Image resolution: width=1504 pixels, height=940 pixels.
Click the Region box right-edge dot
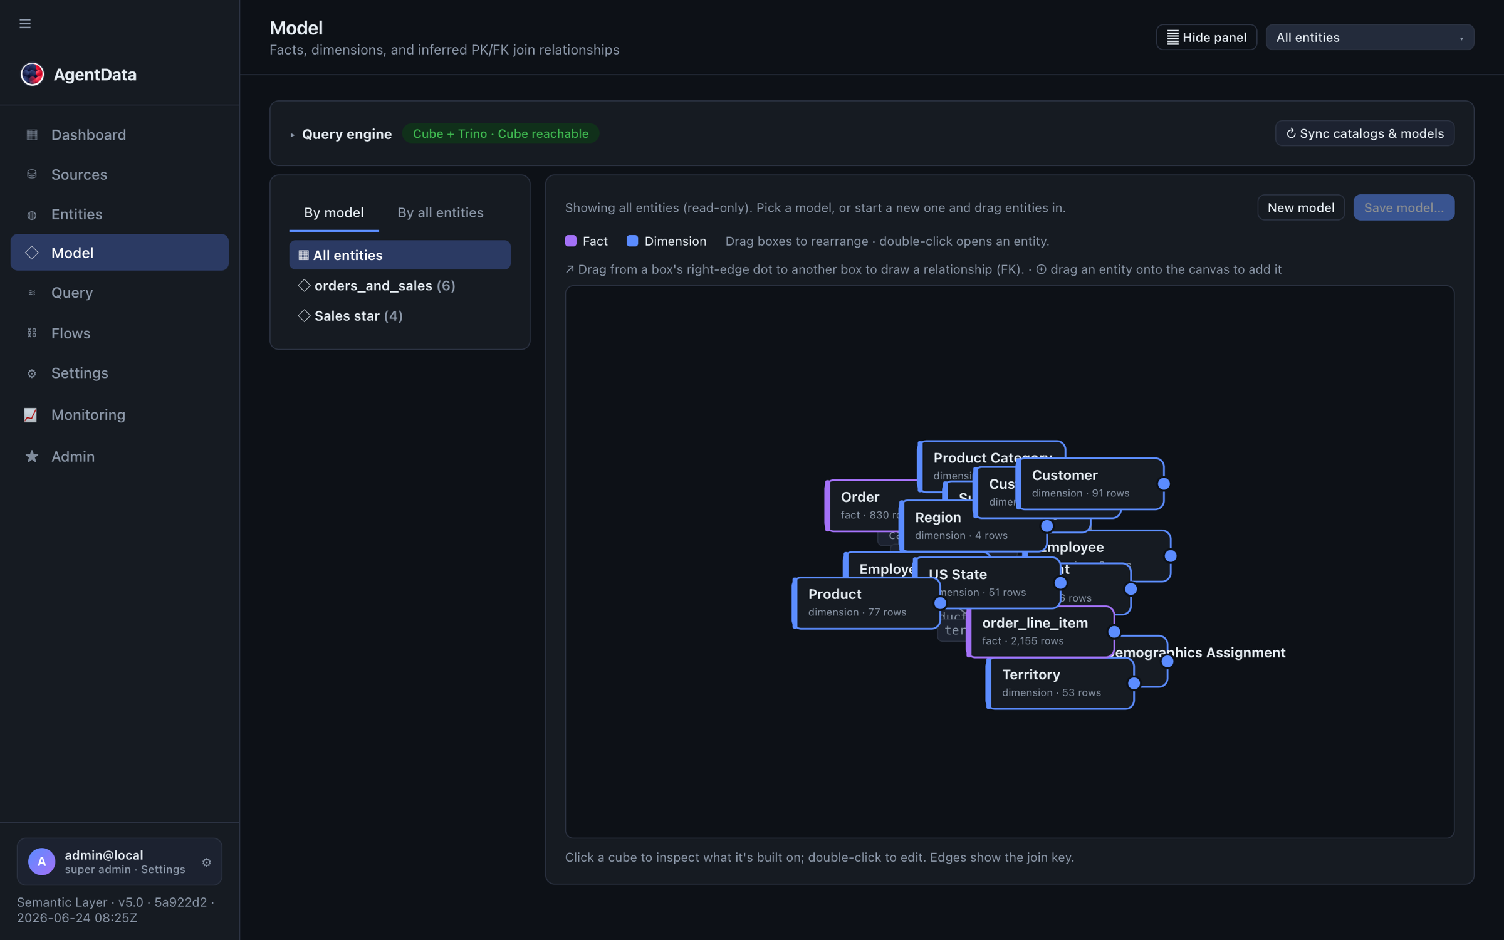point(1047,526)
